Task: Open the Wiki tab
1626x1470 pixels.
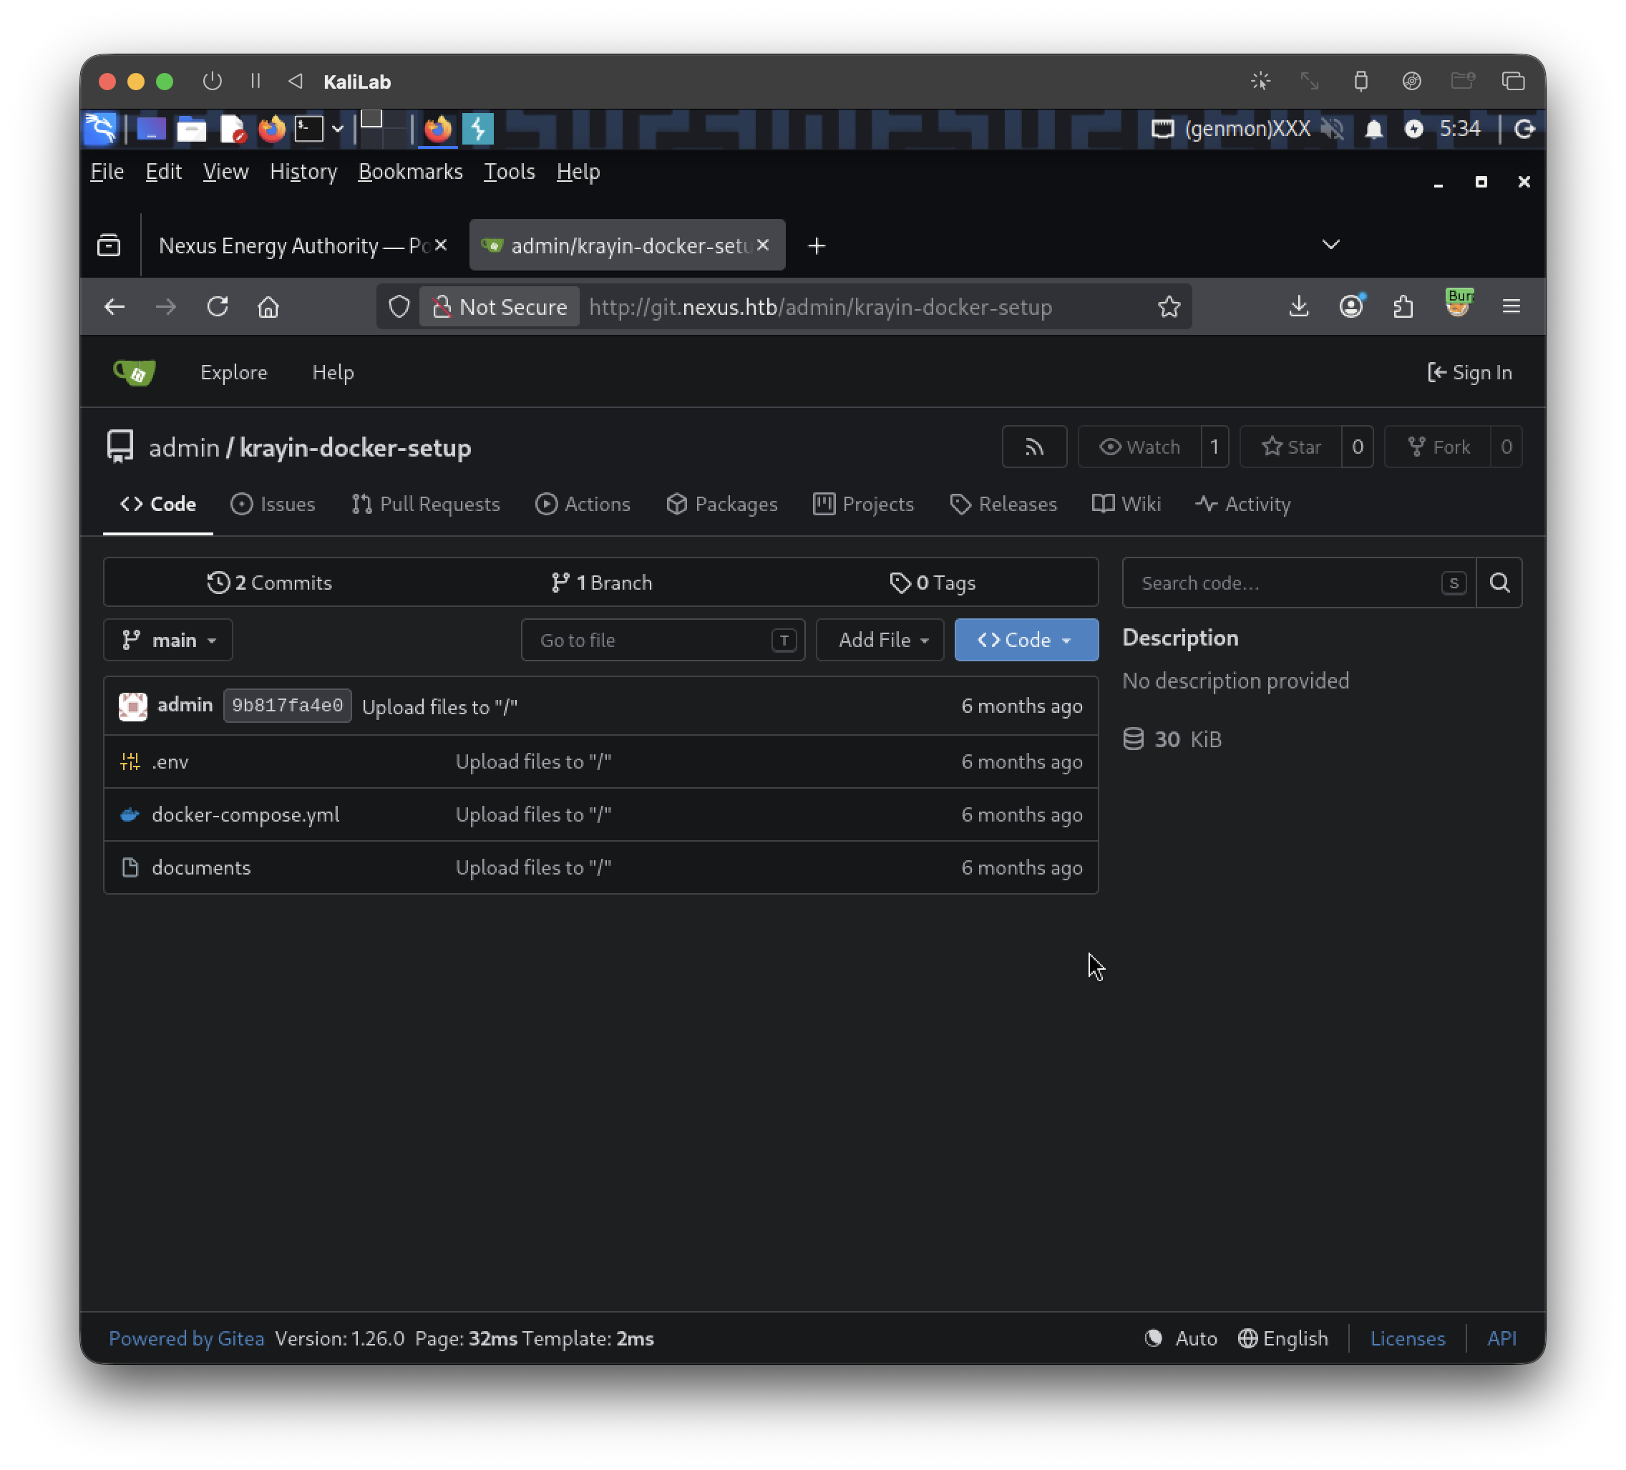Action: point(1126,505)
